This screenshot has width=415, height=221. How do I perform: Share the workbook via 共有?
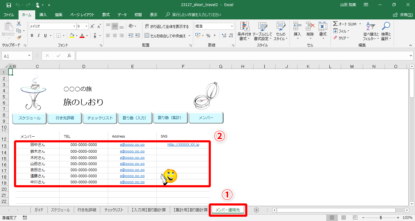coord(403,15)
